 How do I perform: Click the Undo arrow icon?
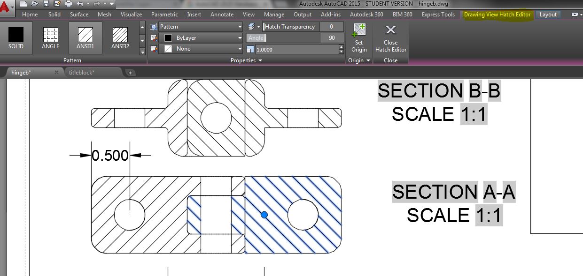tap(80, 4)
